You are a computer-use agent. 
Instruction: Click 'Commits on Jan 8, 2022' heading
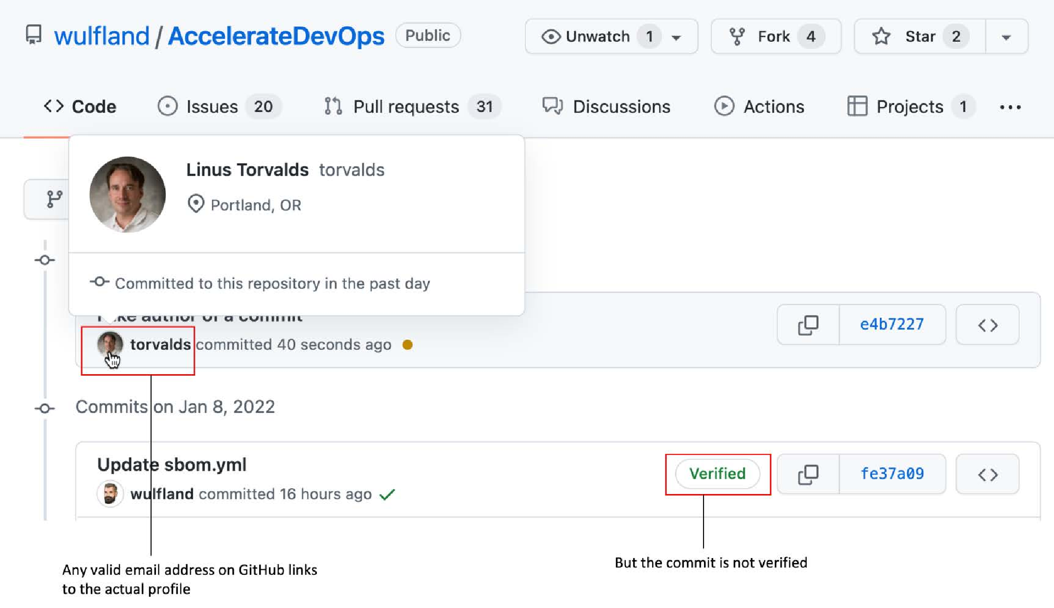175,407
